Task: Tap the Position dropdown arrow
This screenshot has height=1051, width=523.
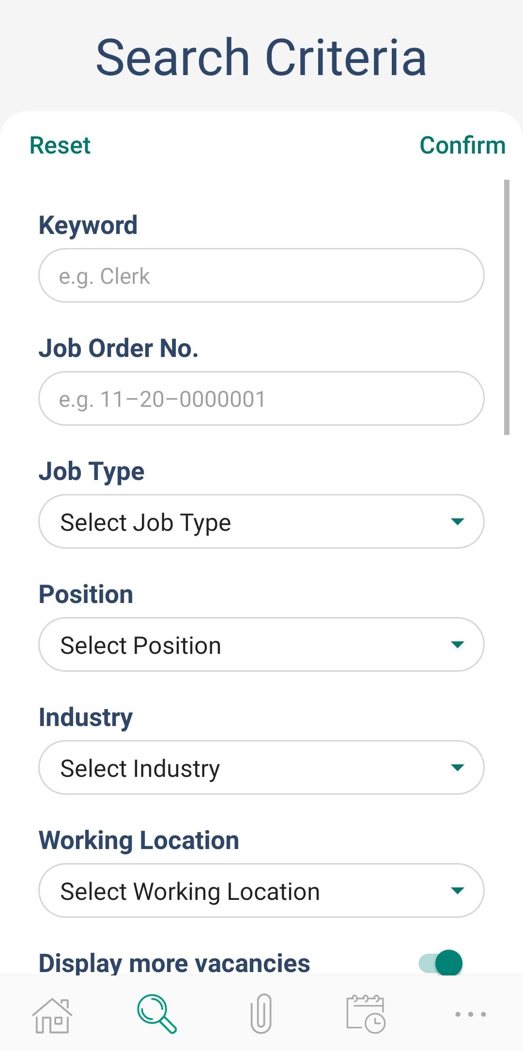Action: click(457, 645)
